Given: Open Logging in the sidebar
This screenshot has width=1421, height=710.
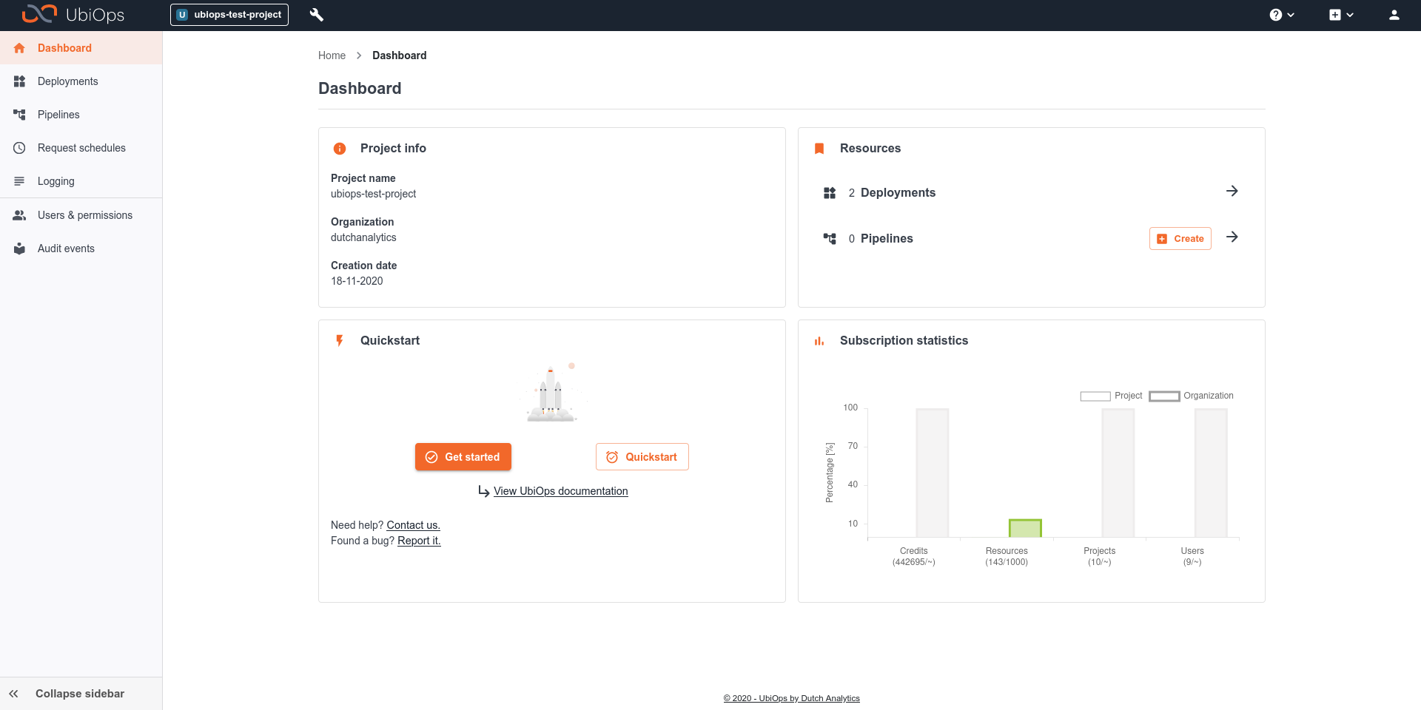Looking at the screenshot, I should [81, 181].
